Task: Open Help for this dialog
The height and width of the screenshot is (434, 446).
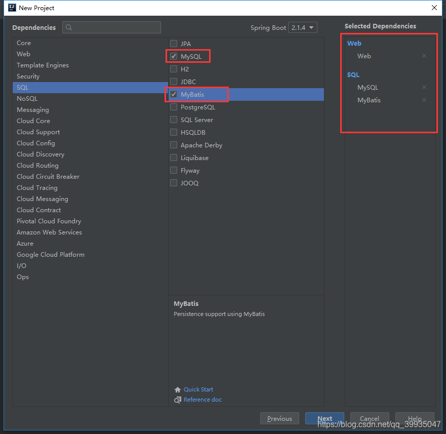Action: click(x=415, y=418)
